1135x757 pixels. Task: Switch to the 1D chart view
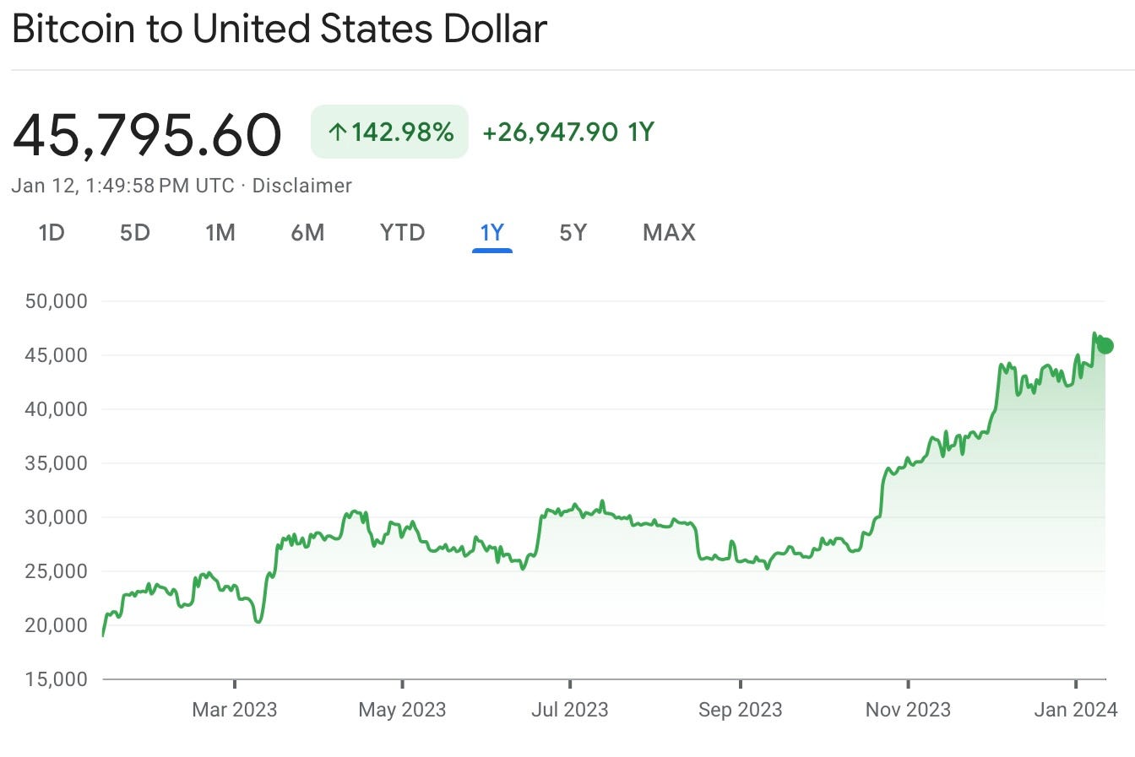(x=52, y=233)
